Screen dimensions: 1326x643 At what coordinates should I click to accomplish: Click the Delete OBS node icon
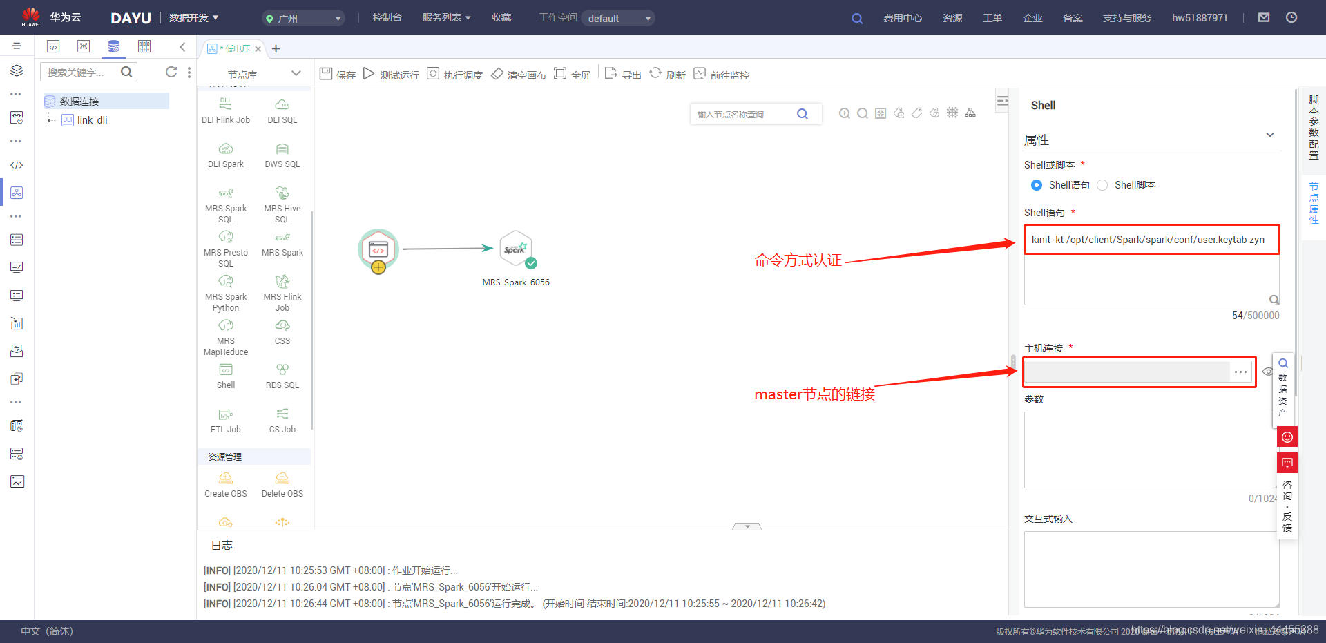point(282,478)
